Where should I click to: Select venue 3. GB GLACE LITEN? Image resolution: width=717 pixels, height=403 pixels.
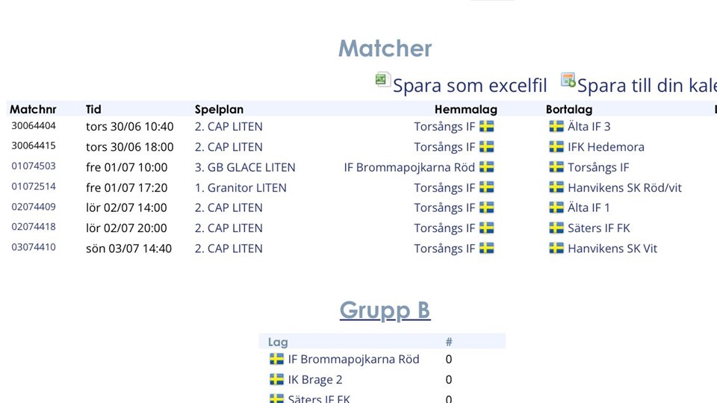pyautogui.click(x=245, y=167)
